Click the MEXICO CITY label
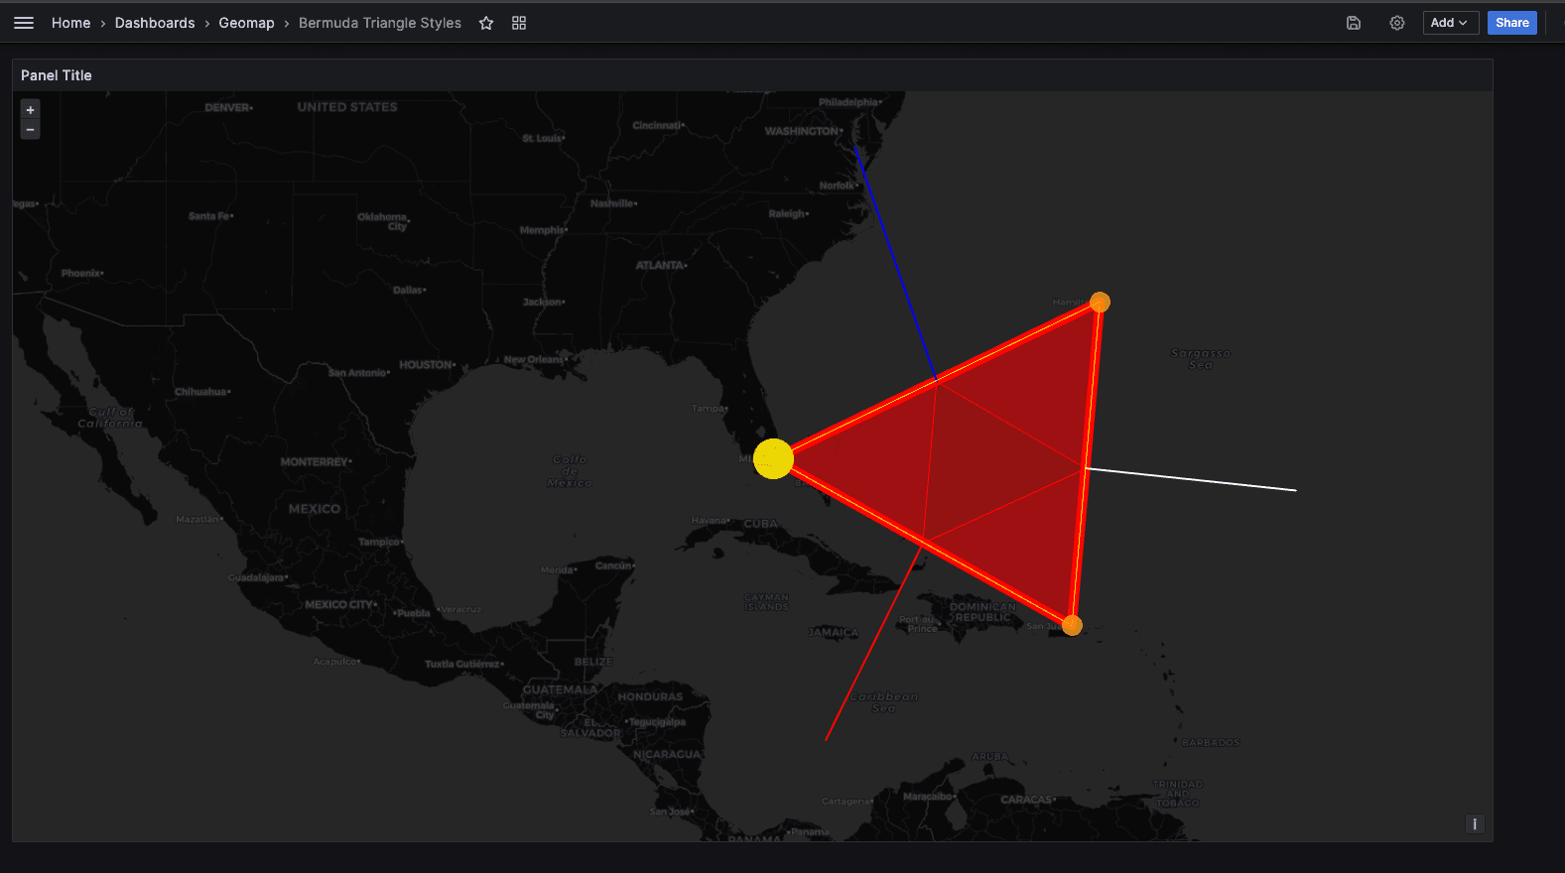Viewport: 1565px width, 873px height. [x=340, y=604]
